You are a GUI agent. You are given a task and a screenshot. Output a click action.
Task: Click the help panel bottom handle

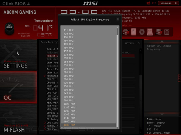[x=162, y=114]
